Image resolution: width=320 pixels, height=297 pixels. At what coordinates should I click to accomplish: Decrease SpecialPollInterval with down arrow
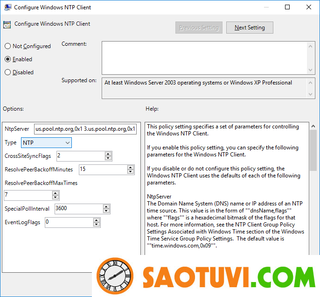[x=106, y=211]
